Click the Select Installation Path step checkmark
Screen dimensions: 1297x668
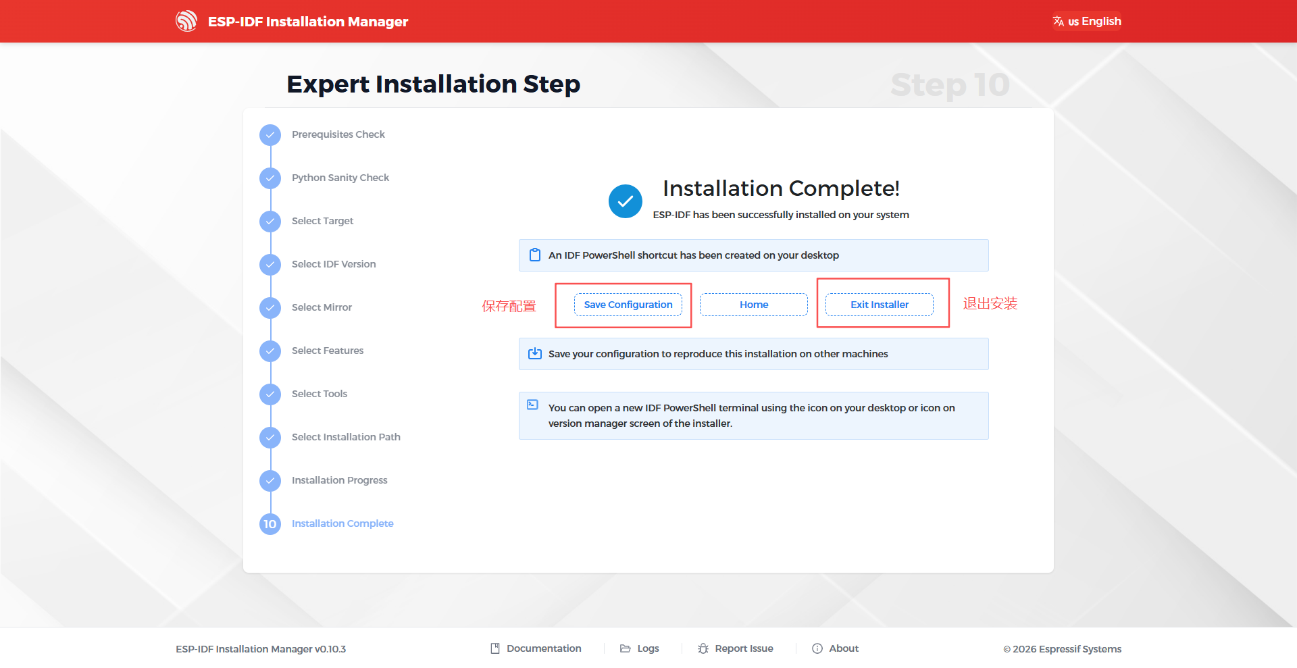[270, 437]
